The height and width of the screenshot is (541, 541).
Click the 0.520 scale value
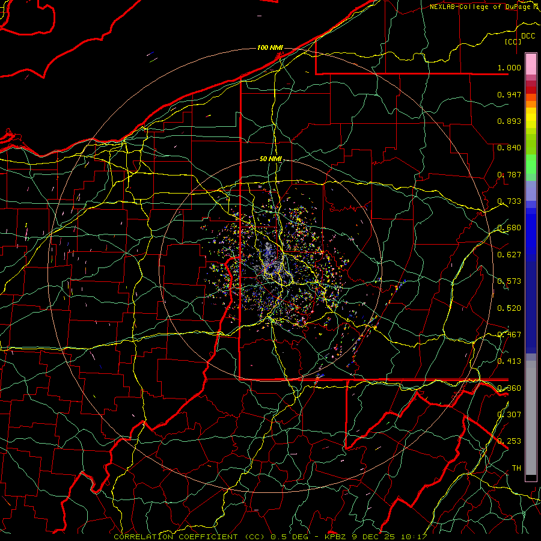(x=509, y=308)
